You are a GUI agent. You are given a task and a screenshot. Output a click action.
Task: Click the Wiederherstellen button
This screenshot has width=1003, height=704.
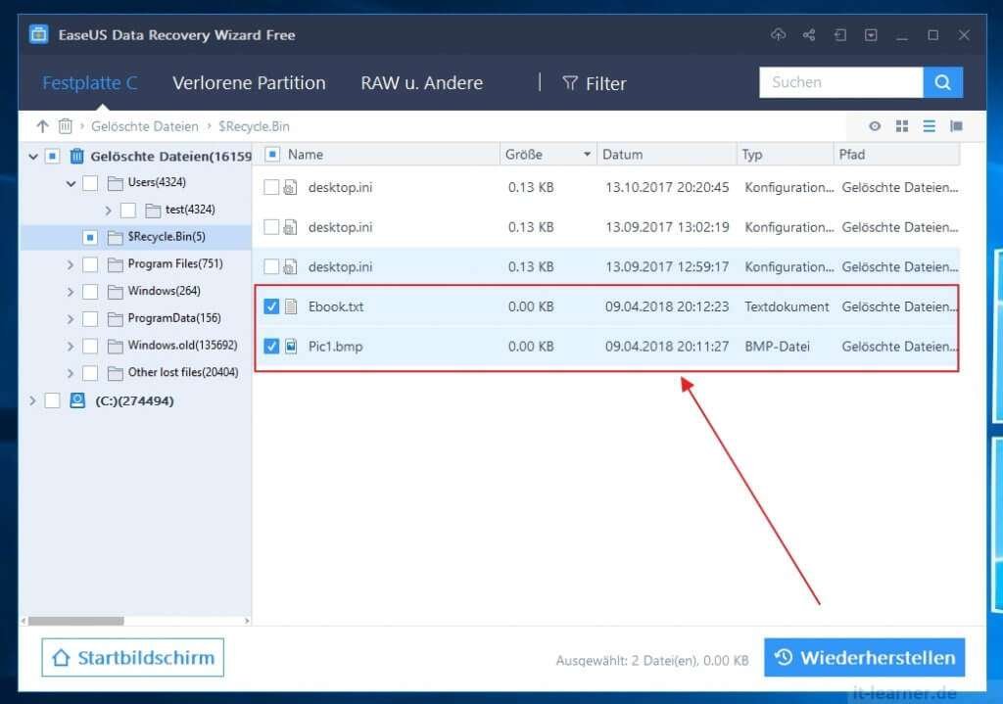[864, 657]
